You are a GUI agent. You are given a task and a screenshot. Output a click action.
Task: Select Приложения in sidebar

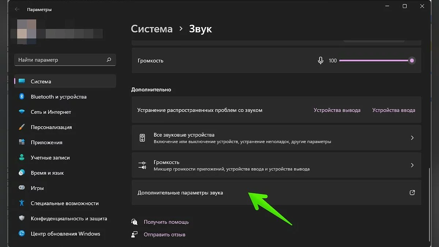click(46, 143)
